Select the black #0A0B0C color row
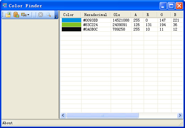This screenshot has width=185, height=128. click(122, 29)
